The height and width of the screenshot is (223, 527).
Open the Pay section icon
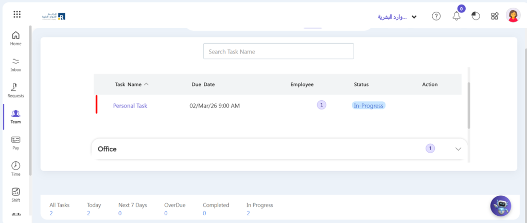coord(16,140)
